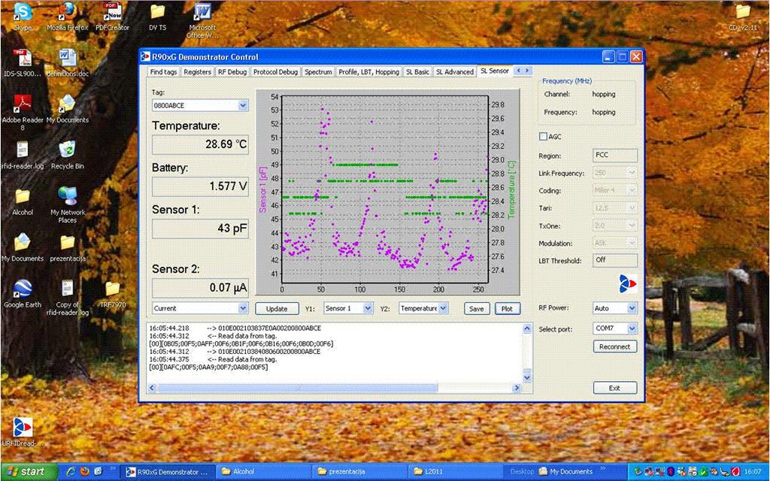Launch Mozilla Firefox from the desktop

67,17
